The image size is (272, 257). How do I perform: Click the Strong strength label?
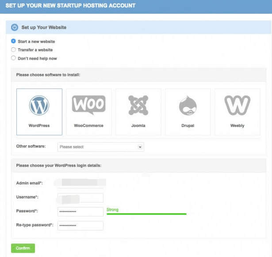(112, 210)
